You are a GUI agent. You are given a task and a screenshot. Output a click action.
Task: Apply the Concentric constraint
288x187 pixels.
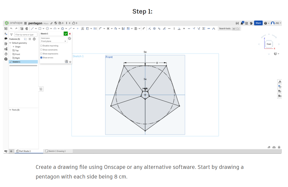coord(154,29)
